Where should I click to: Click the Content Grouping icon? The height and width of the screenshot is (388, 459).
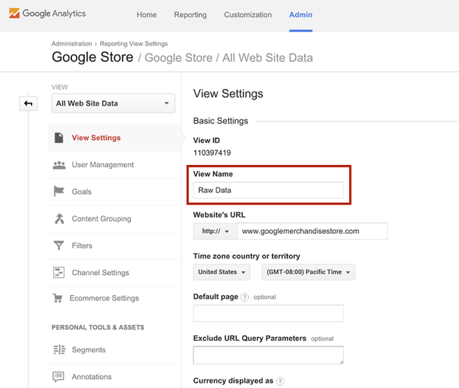tap(59, 218)
